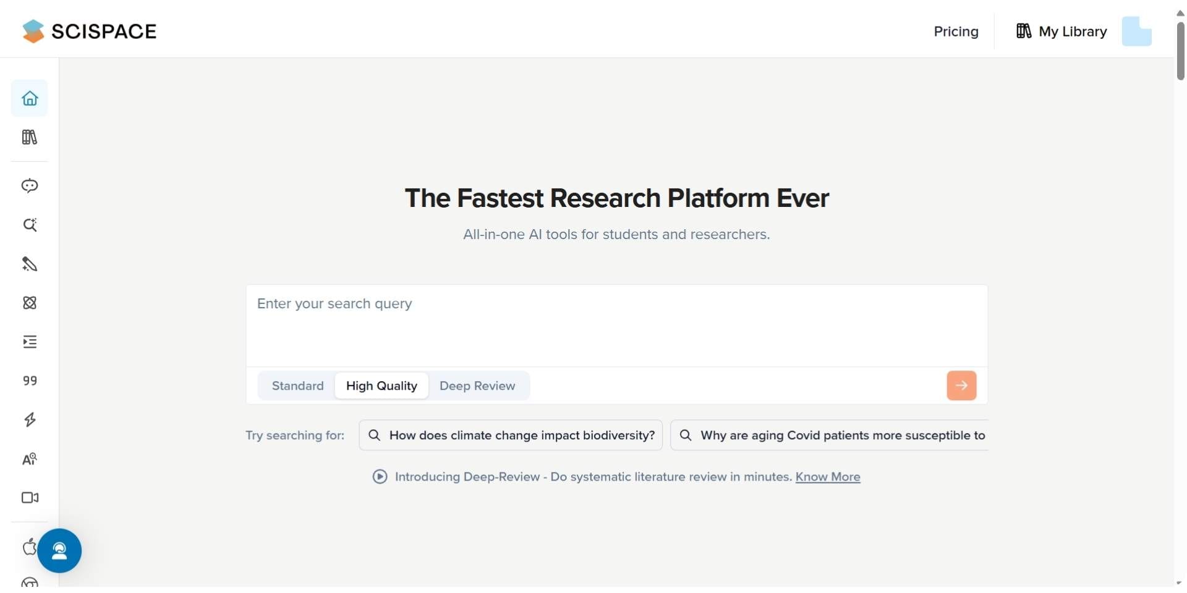This screenshot has width=1187, height=593.
Task: Submit the search with the arrow button
Action: tap(961, 385)
